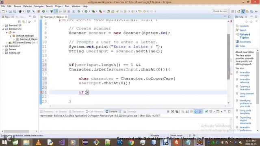Expand the Exercise 4.7 project
260x146 pixels.
[3, 46]
